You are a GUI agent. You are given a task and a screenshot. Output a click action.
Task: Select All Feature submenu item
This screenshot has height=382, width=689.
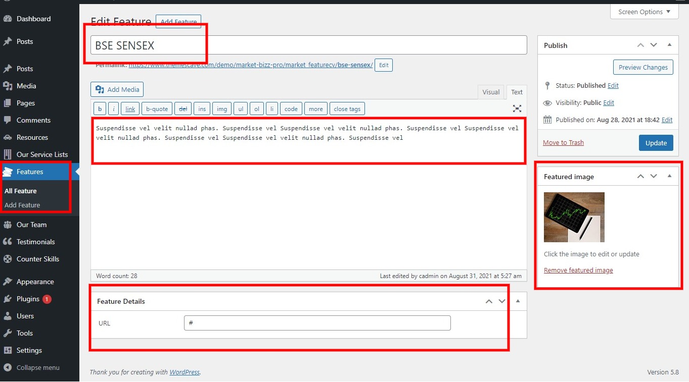21,191
